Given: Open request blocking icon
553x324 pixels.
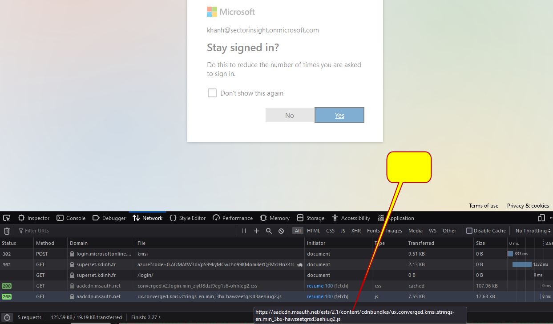Looking at the screenshot, I should click(x=281, y=231).
